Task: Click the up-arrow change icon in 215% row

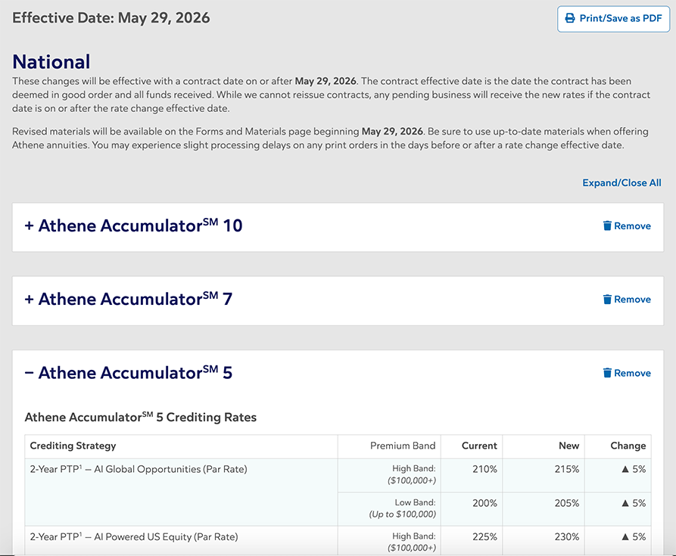Action: pyautogui.click(x=625, y=469)
